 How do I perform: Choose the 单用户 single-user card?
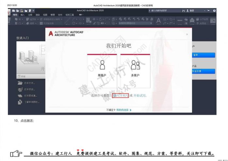[102, 71]
